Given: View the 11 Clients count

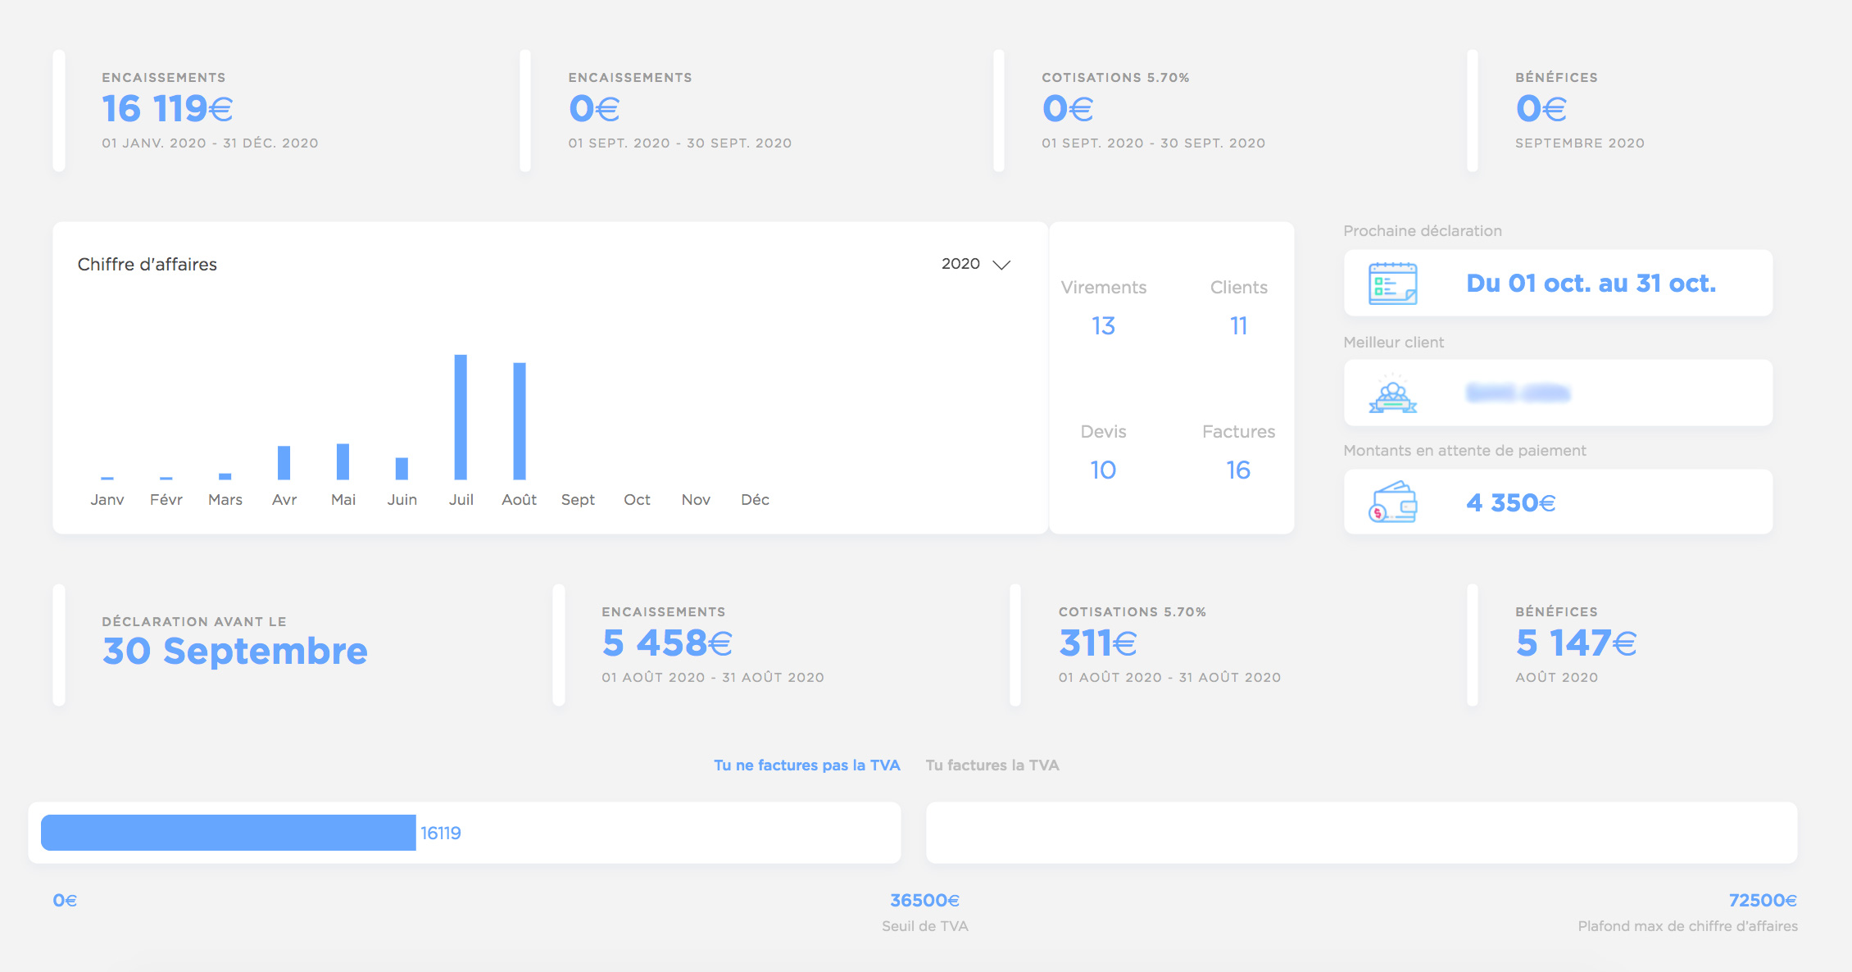Looking at the screenshot, I should (x=1238, y=325).
